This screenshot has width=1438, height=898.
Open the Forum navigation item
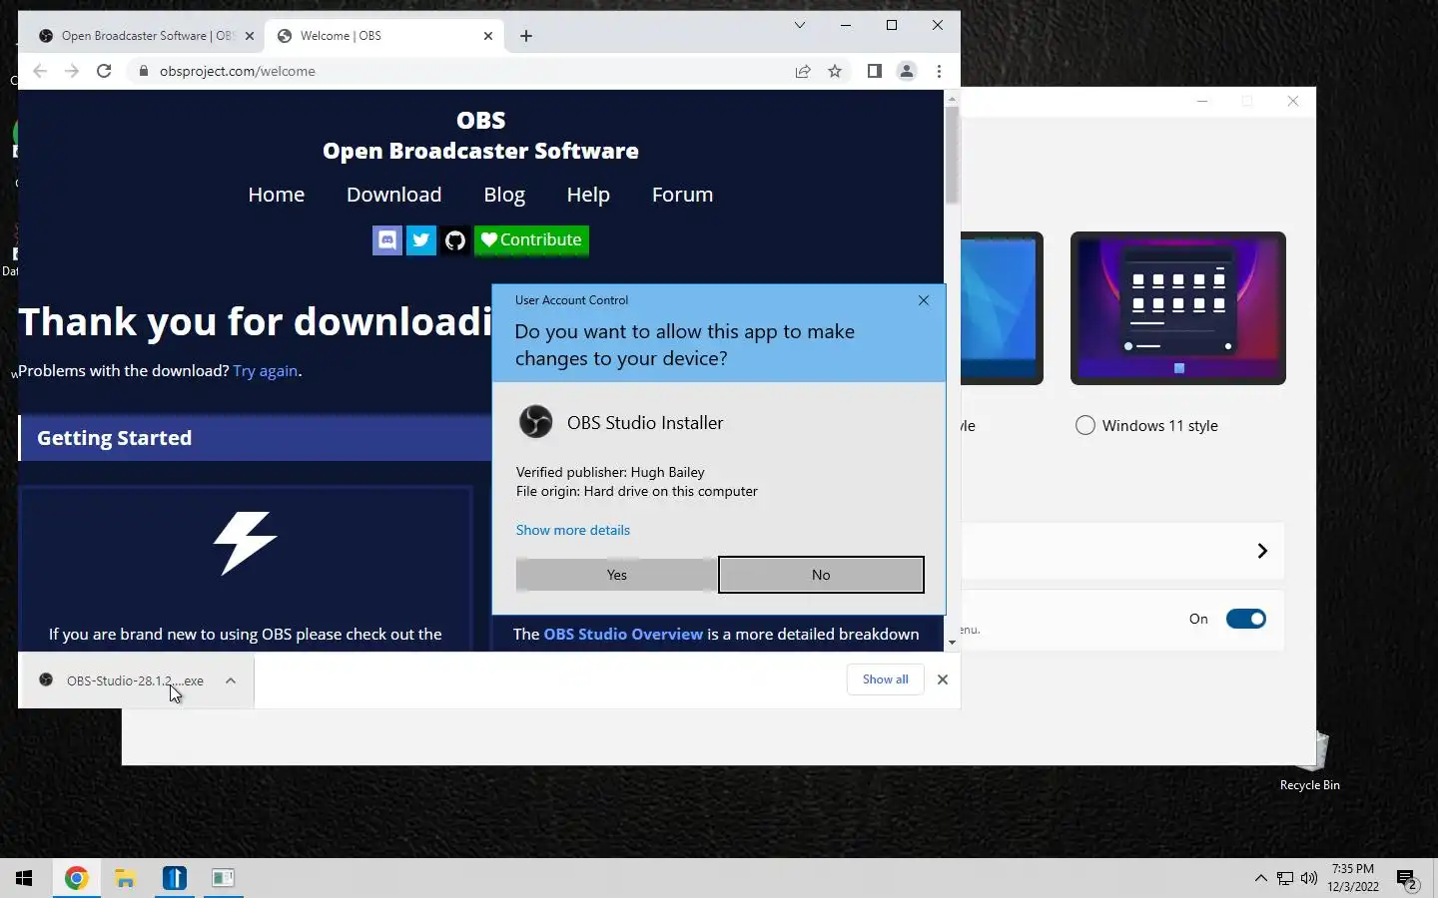(x=682, y=195)
